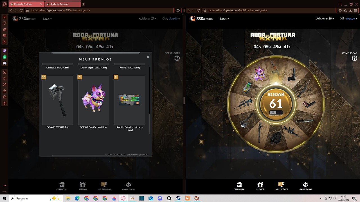Open the downloads icon in right pane toolbar

(350, 10)
